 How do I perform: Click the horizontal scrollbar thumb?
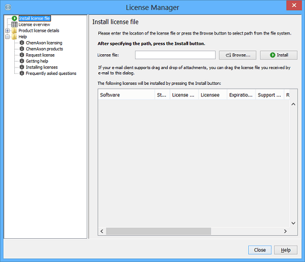(x=158, y=231)
